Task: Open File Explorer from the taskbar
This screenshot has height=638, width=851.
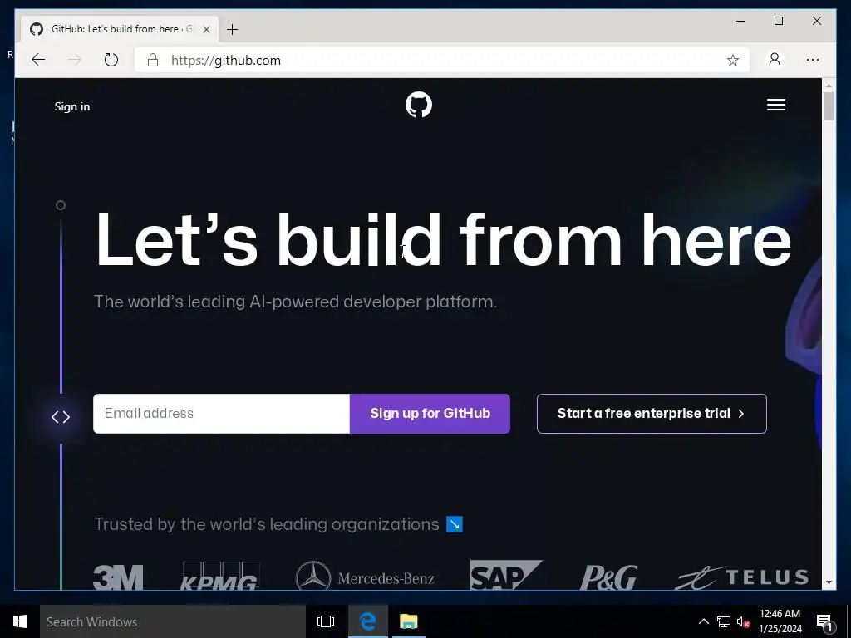Action: click(x=409, y=621)
